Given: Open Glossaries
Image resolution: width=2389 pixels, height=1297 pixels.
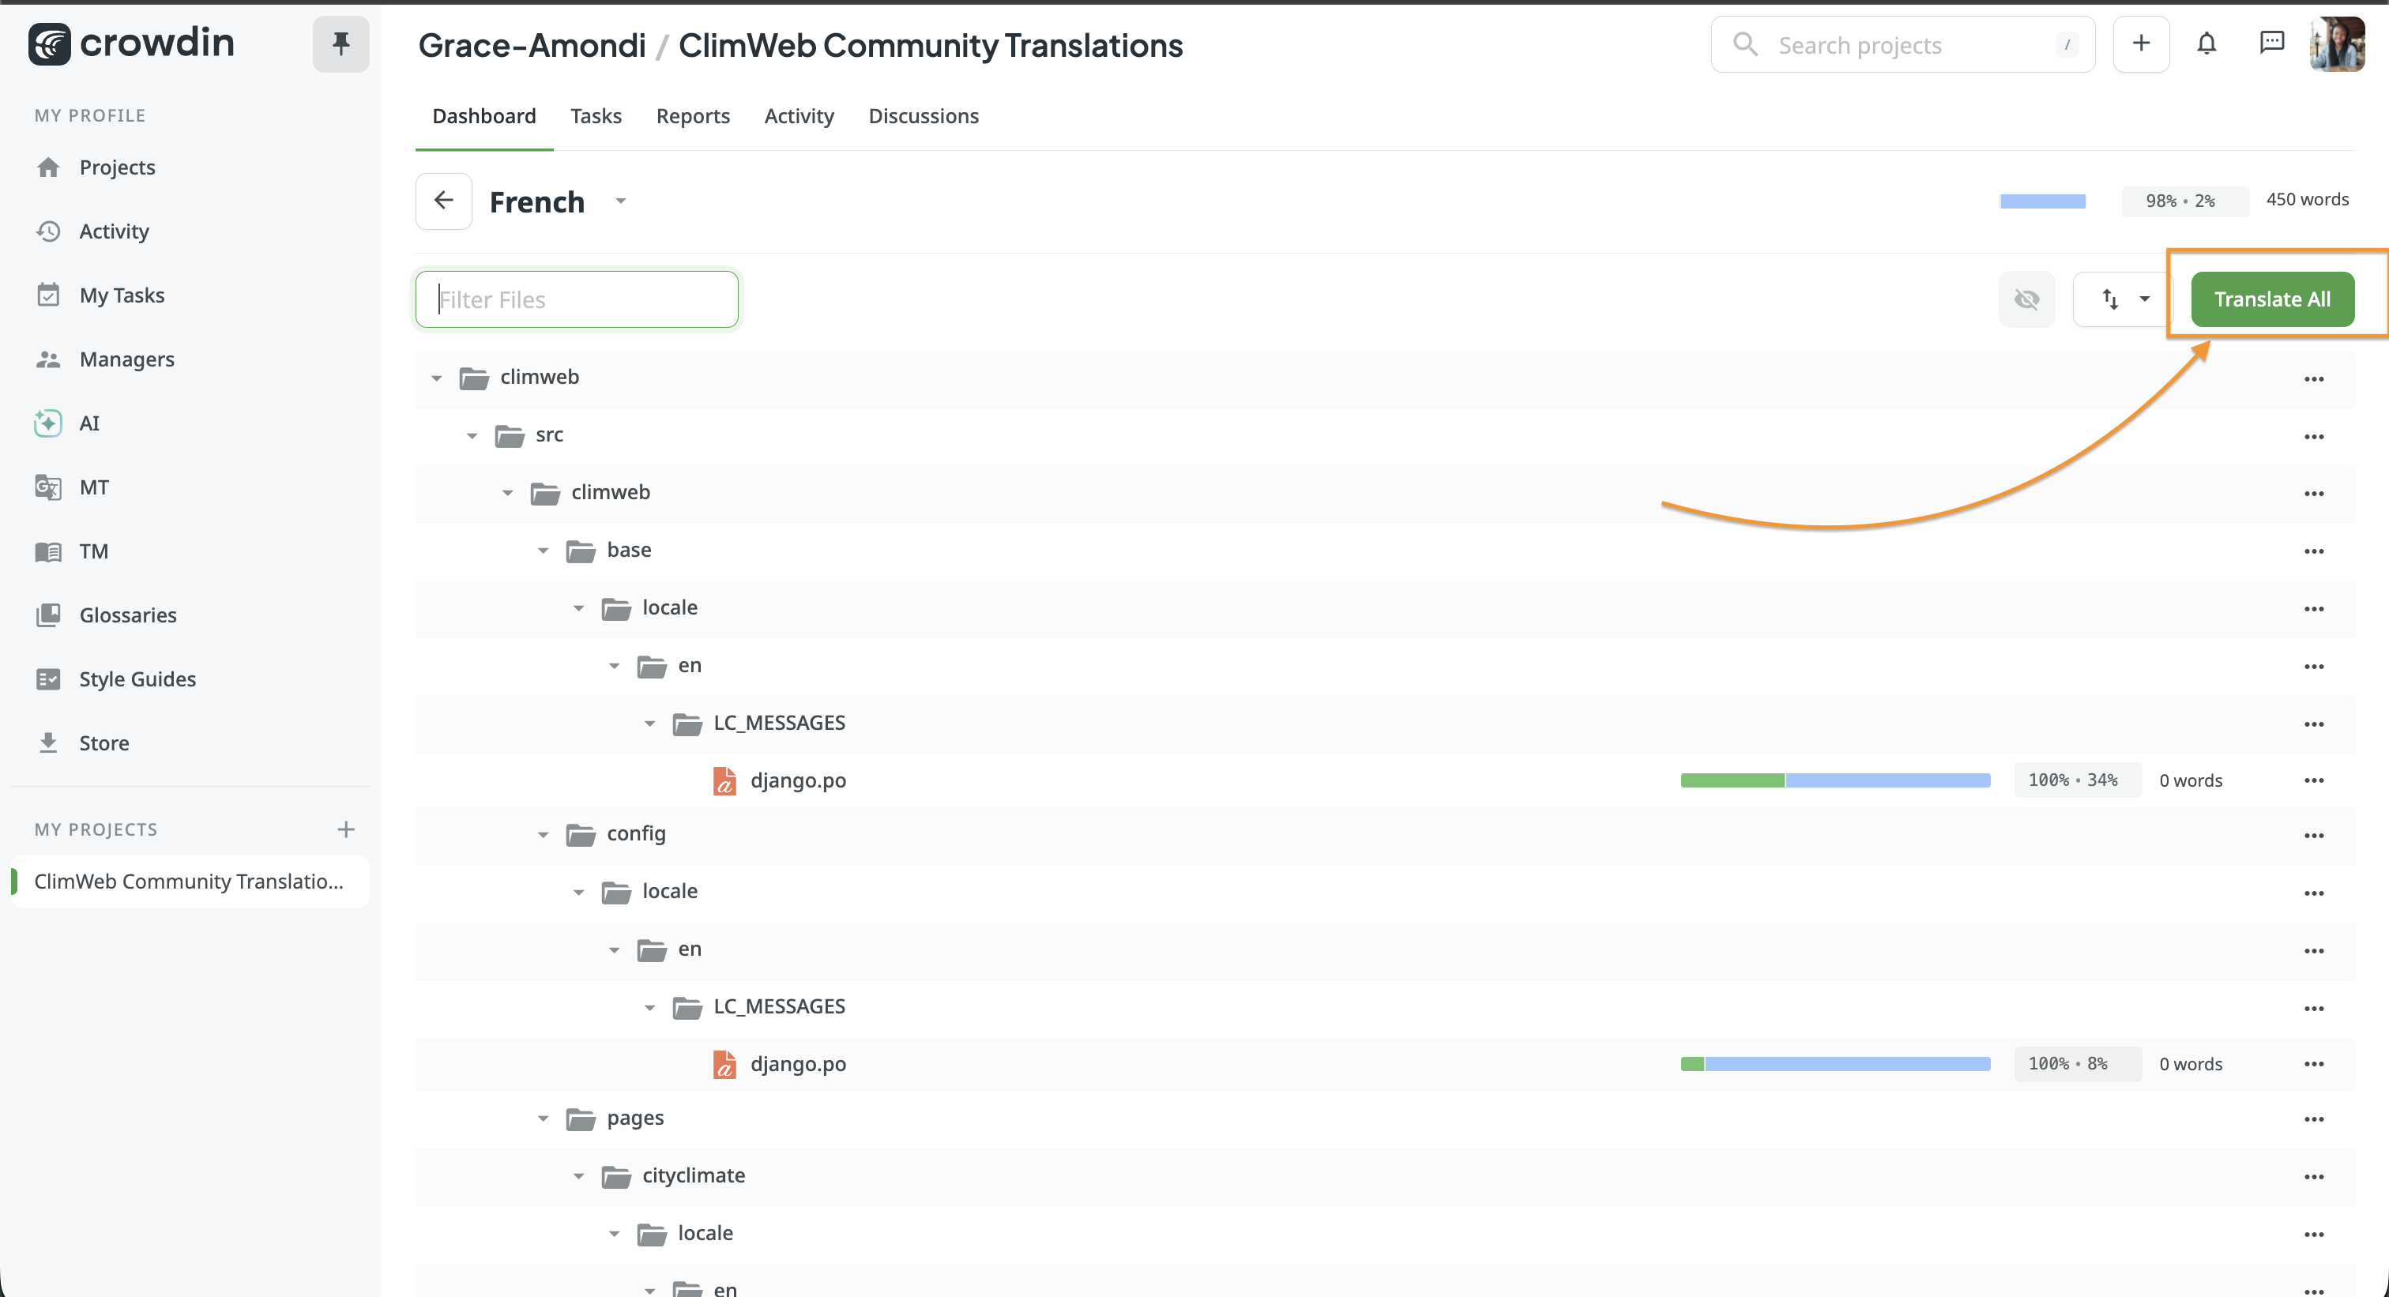Looking at the screenshot, I should coord(127,615).
